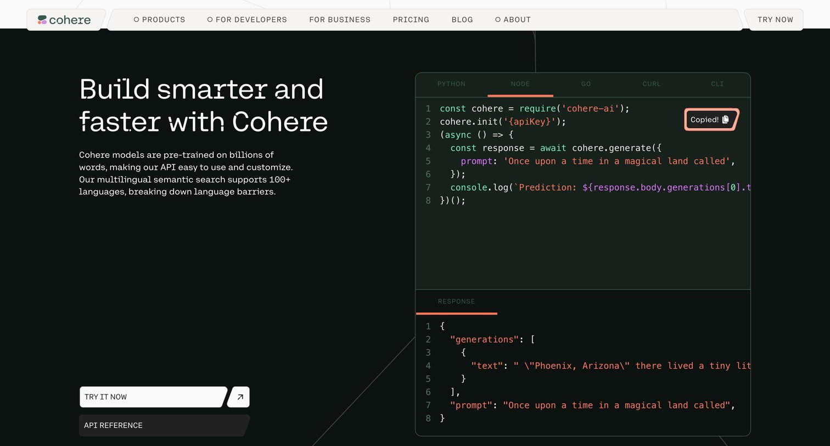Viewport: 830px width, 446px height.
Task: Click code line "(async () => {"
Action: click(476, 135)
